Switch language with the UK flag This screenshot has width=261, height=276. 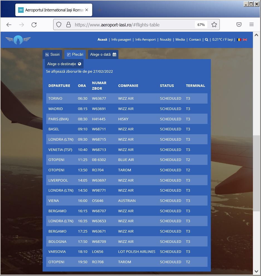[245, 40]
